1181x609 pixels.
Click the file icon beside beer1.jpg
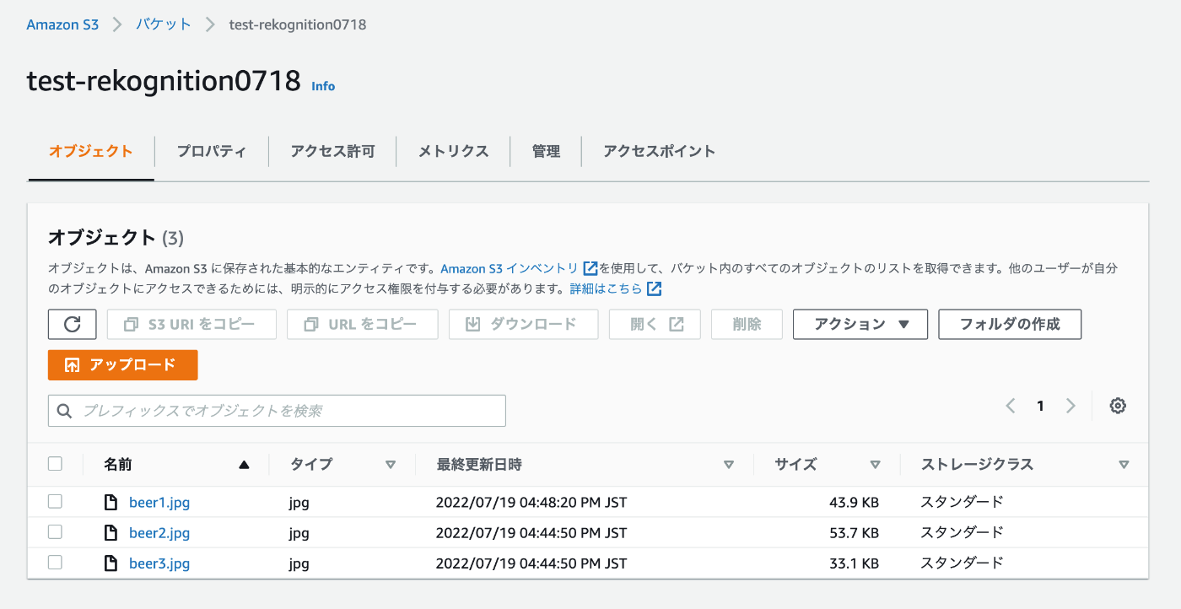(111, 503)
